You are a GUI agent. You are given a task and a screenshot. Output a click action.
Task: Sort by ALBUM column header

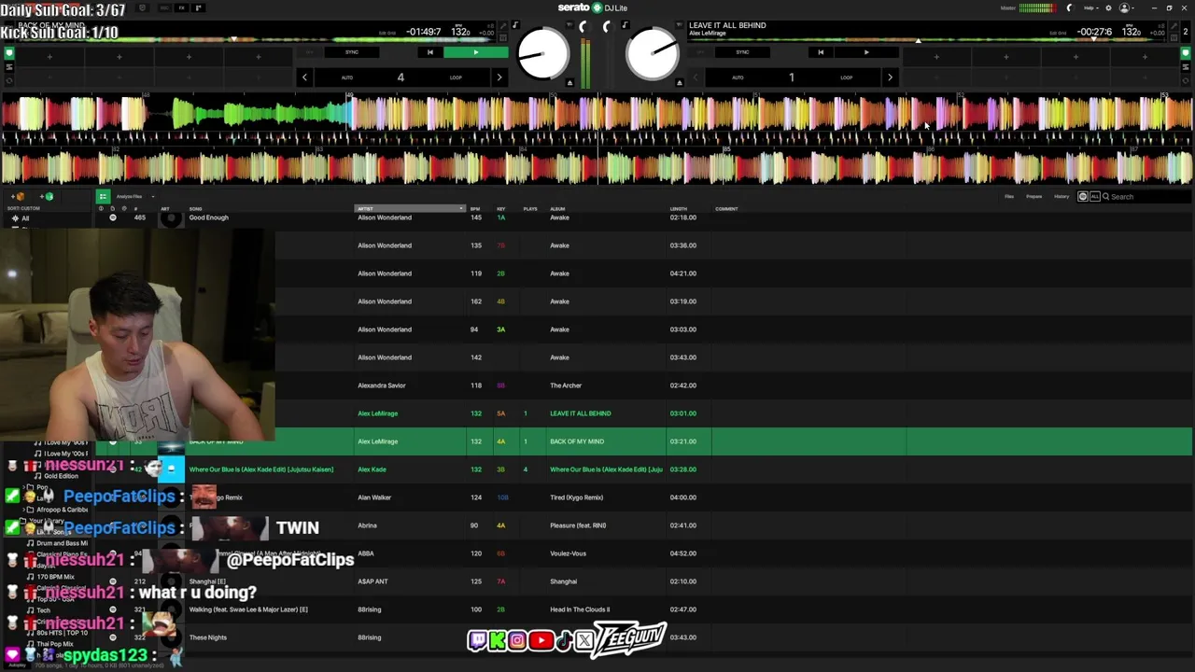pyautogui.click(x=557, y=208)
